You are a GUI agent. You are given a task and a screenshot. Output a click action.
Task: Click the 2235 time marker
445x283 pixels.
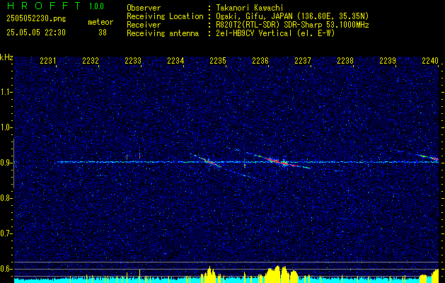218,61
